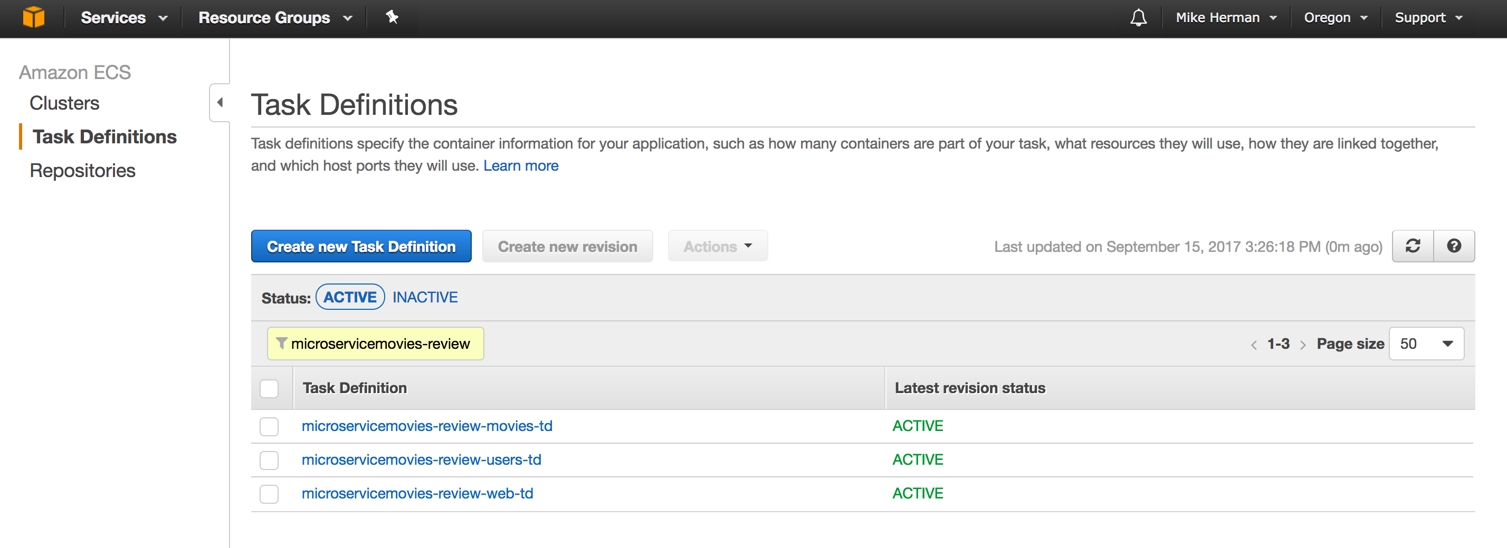Image resolution: width=1507 pixels, height=548 pixels.
Task: Open the Services menu
Action: [x=123, y=17]
